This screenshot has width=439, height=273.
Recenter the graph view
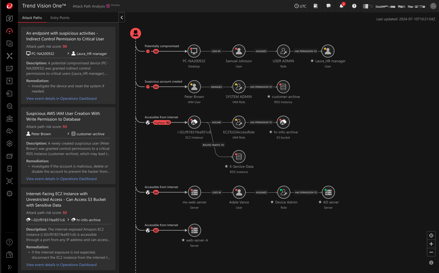coord(431,236)
